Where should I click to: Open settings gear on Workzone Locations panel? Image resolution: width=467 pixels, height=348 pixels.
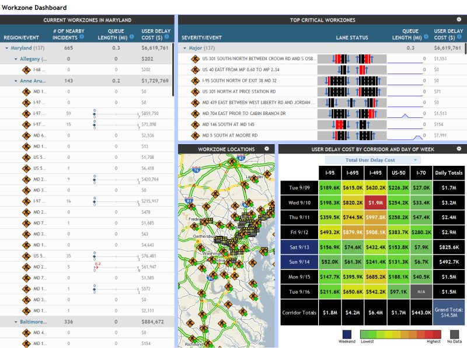tap(267, 149)
